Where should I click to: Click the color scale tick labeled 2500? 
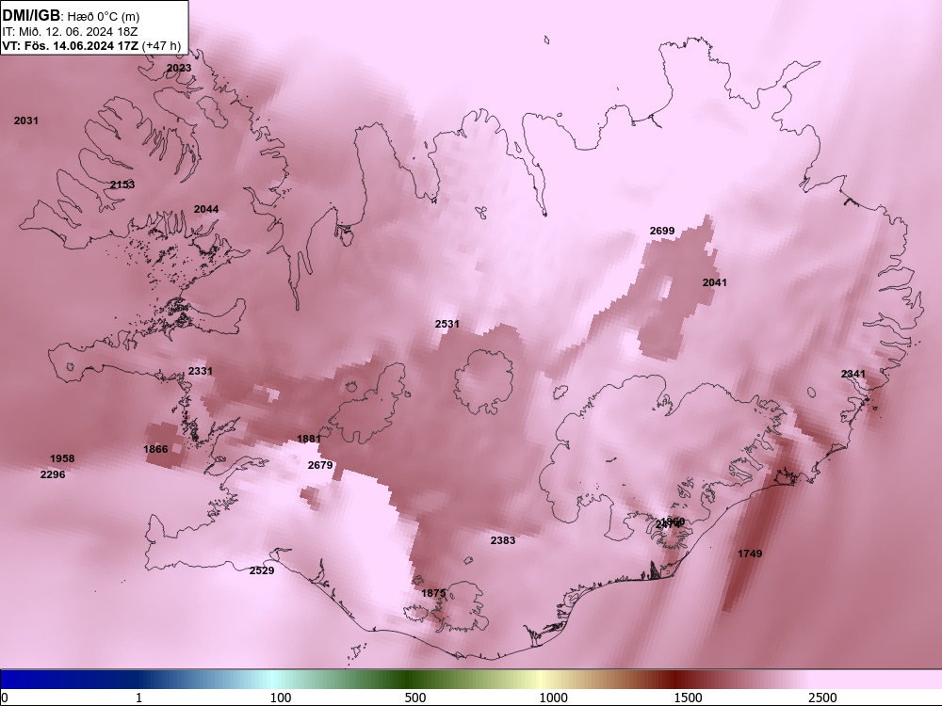tap(822, 698)
